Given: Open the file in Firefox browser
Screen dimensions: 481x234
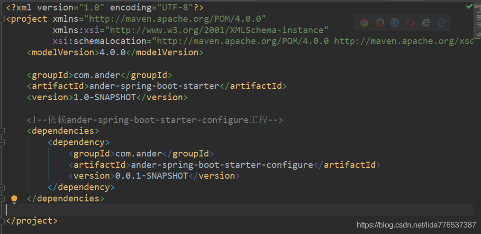Looking at the screenshot, I should point(380,22).
